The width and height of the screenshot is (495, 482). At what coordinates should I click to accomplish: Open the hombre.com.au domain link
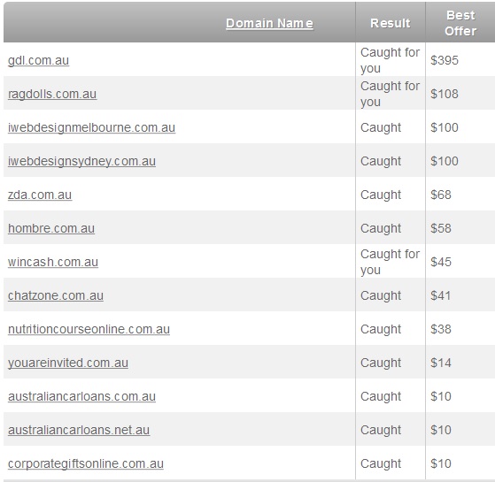[51, 228]
